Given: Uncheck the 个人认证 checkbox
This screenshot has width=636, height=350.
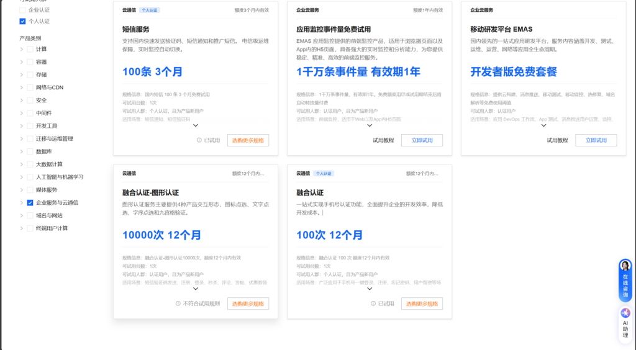Looking at the screenshot, I should pos(23,21).
